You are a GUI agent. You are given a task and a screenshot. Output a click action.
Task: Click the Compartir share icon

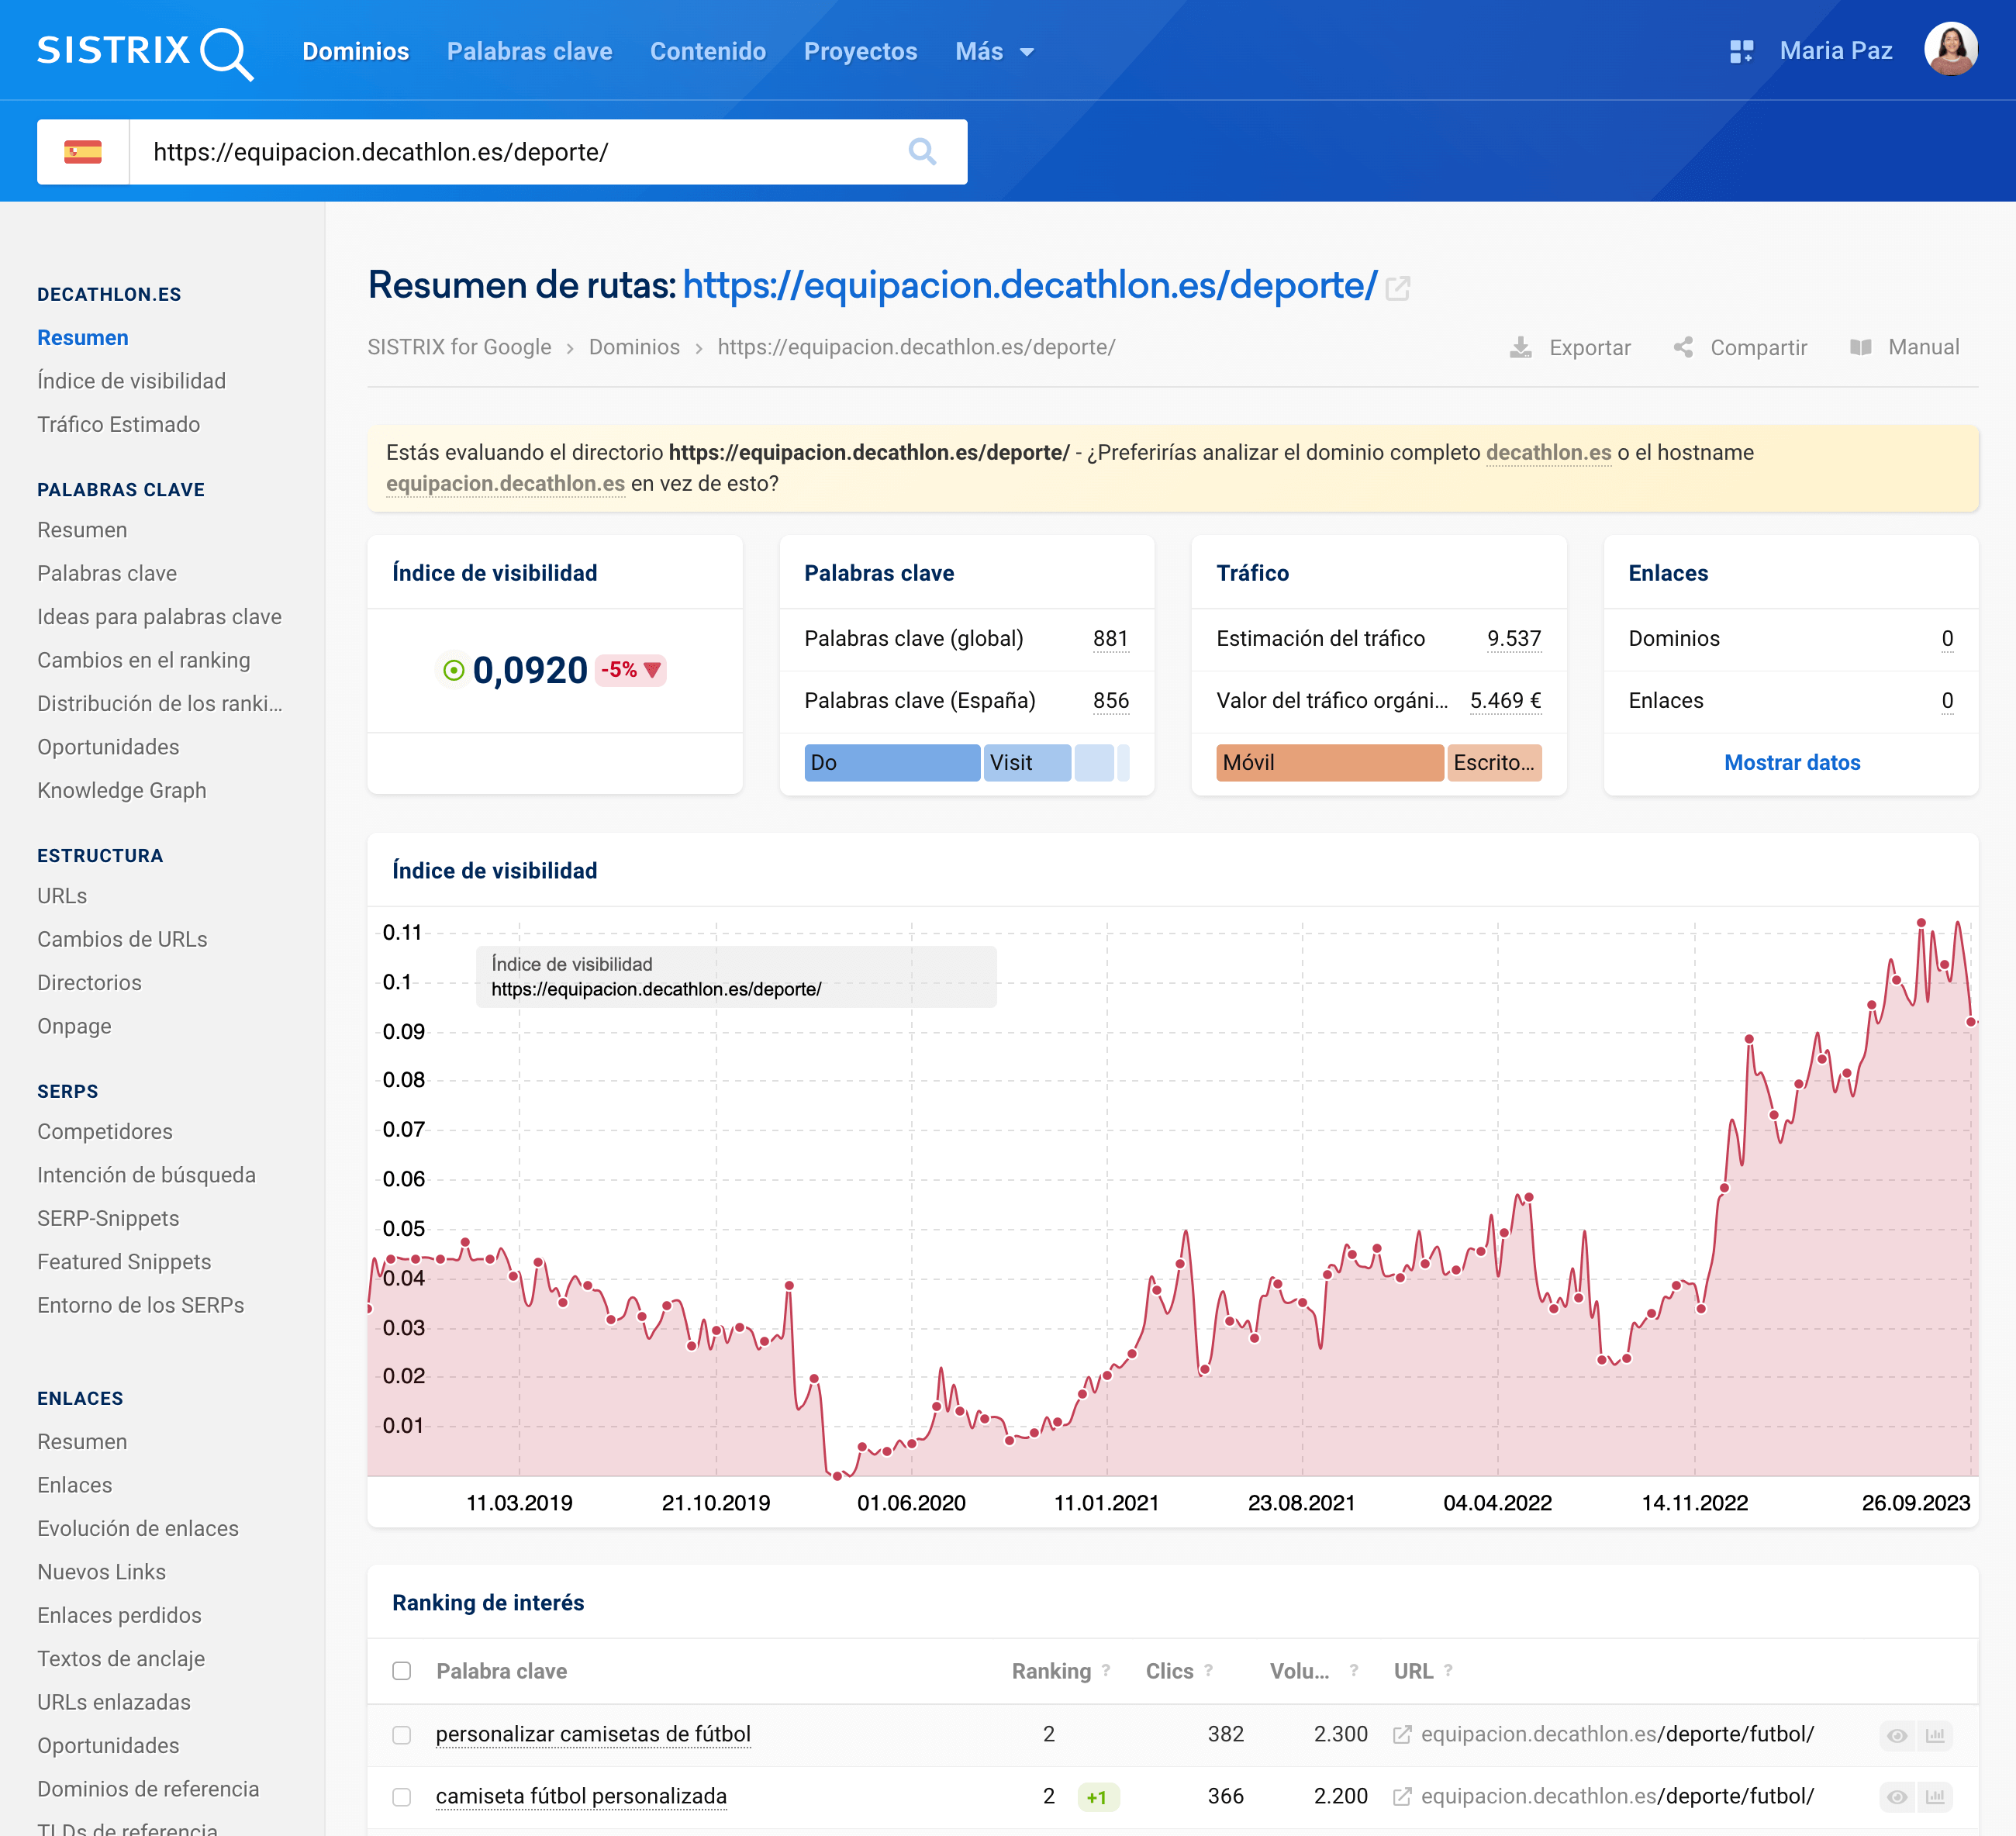1684,347
